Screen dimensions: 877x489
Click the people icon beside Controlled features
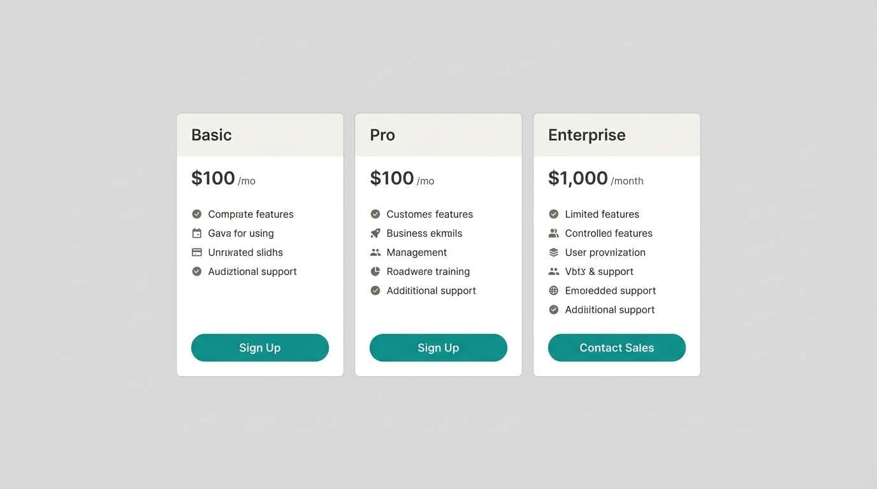point(553,233)
